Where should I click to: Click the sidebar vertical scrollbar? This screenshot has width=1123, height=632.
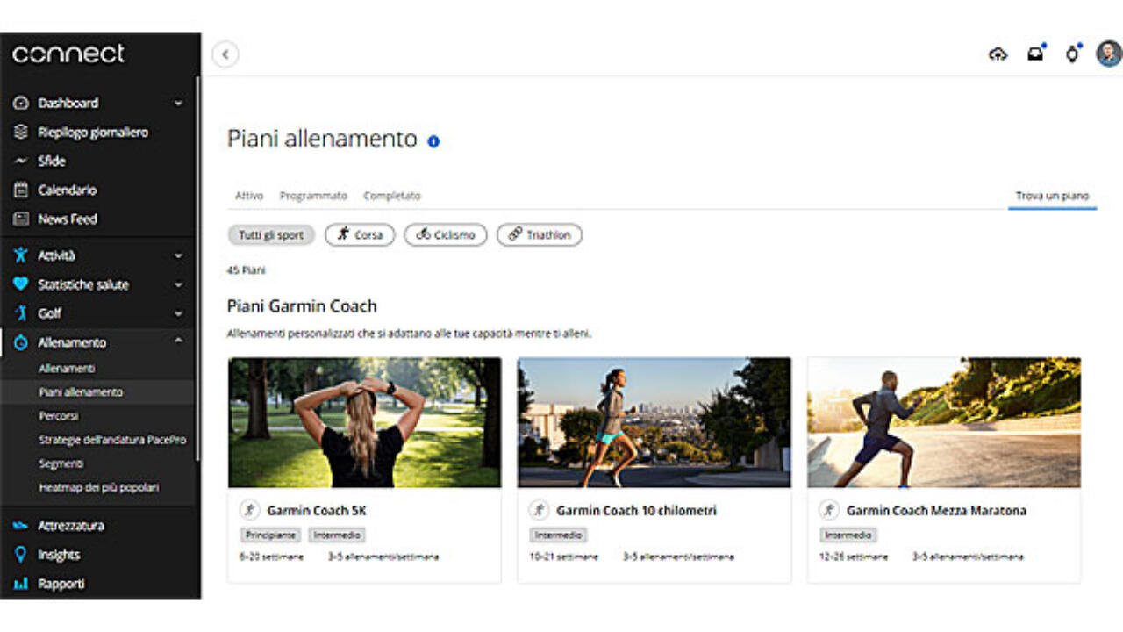[197, 268]
